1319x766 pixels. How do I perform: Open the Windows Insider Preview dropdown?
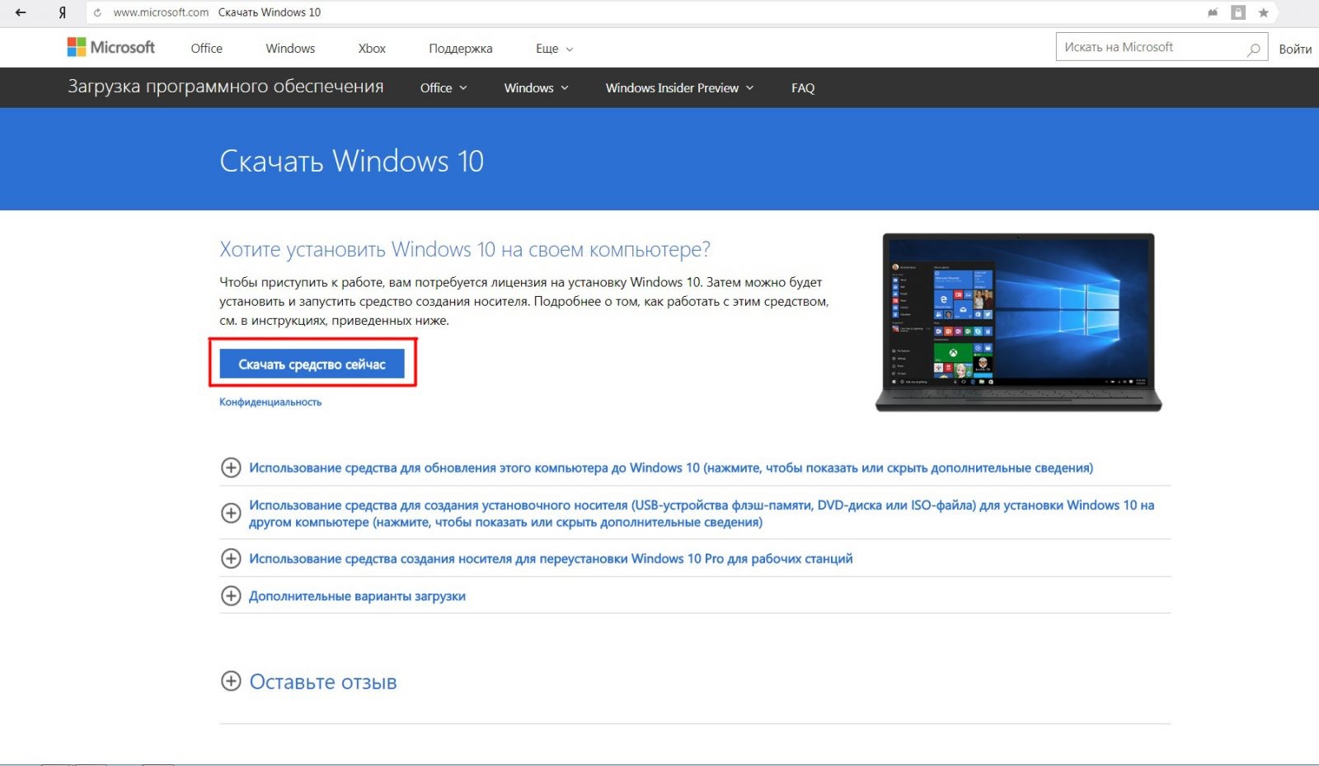point(679,87)
